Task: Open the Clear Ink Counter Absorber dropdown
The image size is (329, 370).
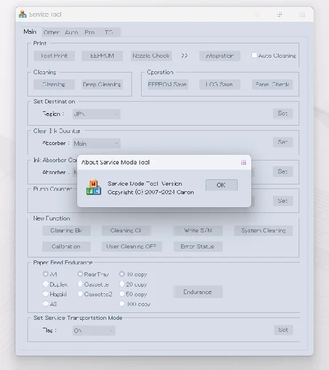Action: point(97,143)
